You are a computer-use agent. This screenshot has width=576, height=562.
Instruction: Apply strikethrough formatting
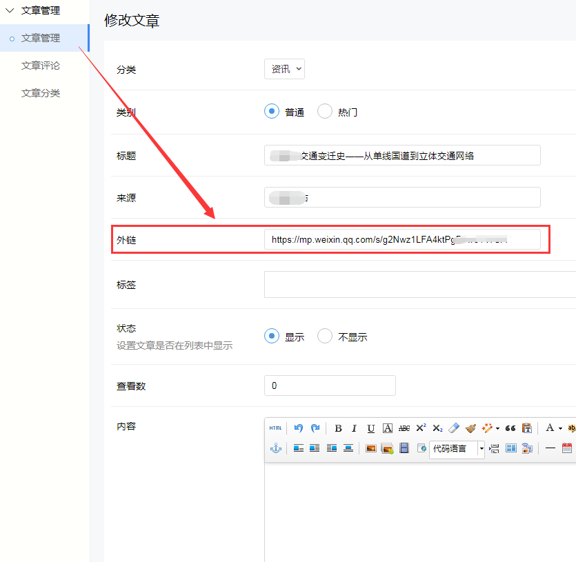(404, 428)
